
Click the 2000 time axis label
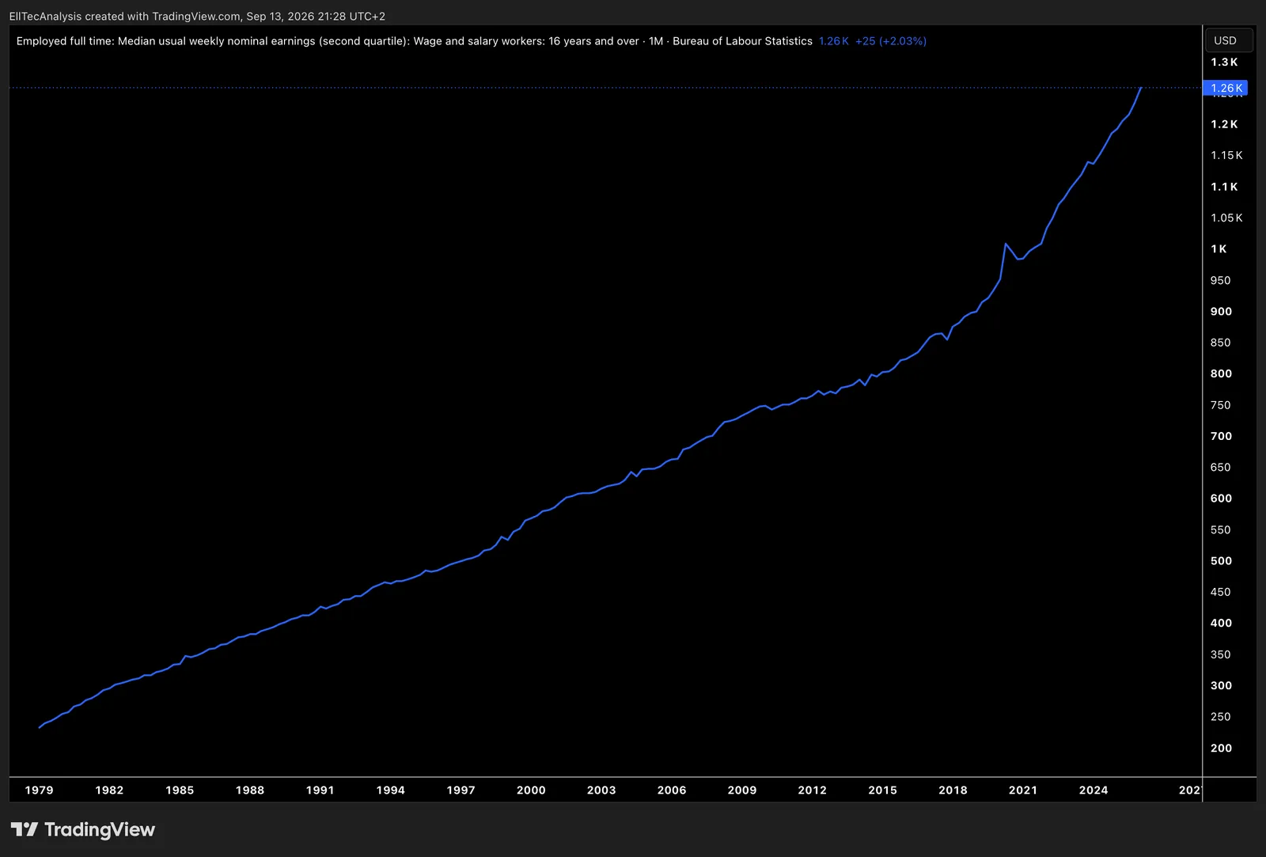(x=531, y=790)
